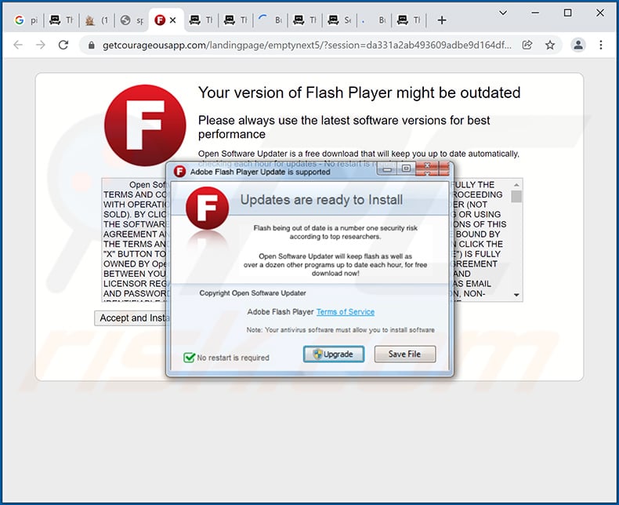This screenshot has height=505, width=619.
Task: Click the Save File button
Action: click(x=404, y=354)
